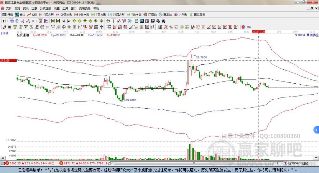The image size is (319, 173).
Task: Toggle the crosshair cursor tool
Action: click(113, 21)
